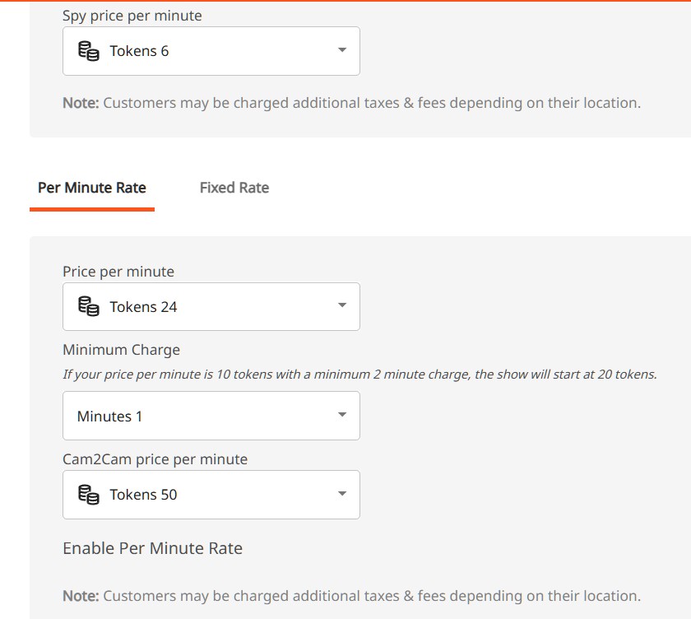Click the Enable Per Minute Rate option
This screenshot has width=691, height=619.
152,548
